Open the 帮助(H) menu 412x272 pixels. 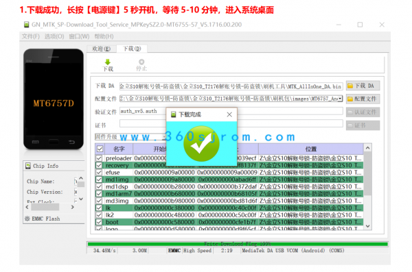click(104, 36)
